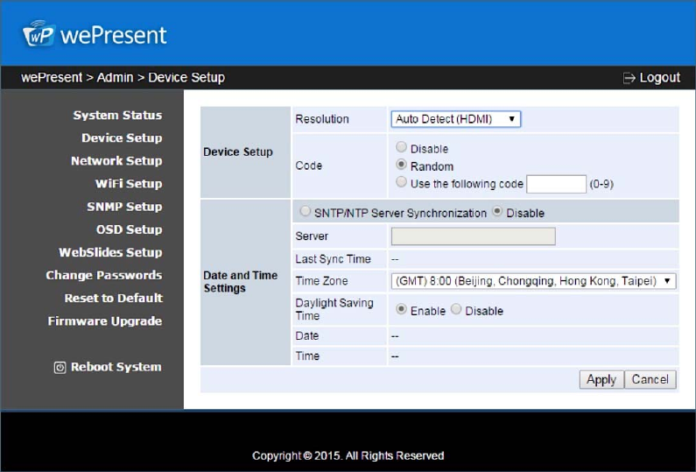Image resolution: width=696 pixels, height=472 pixels.
Task: Click Reboot System link
Action: 116,367
